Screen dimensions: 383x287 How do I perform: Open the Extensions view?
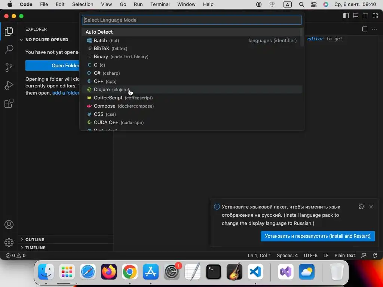(x=9, y=103)
